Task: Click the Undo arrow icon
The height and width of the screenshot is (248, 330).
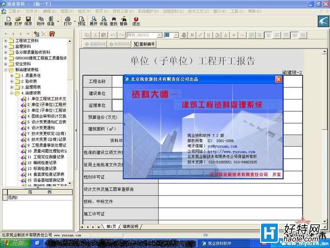Action: (113, 35)
